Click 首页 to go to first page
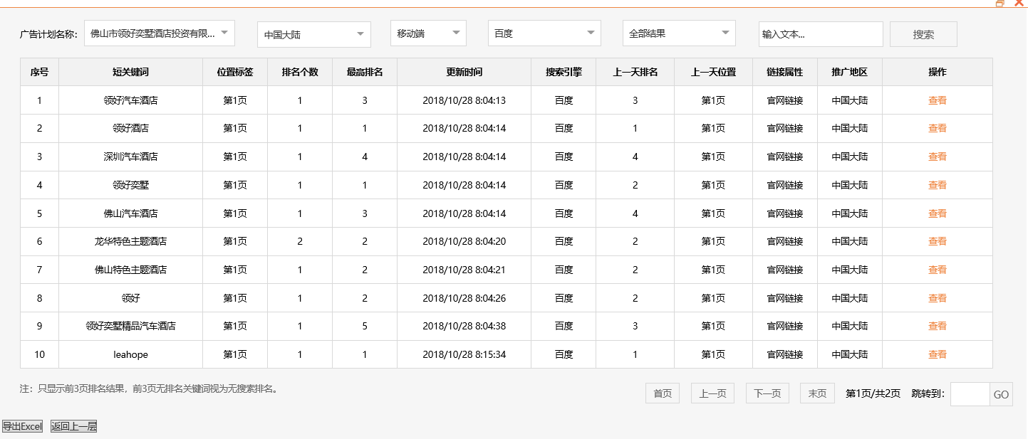The width and height of the screenshot is (1028, 439). [662, 392]
